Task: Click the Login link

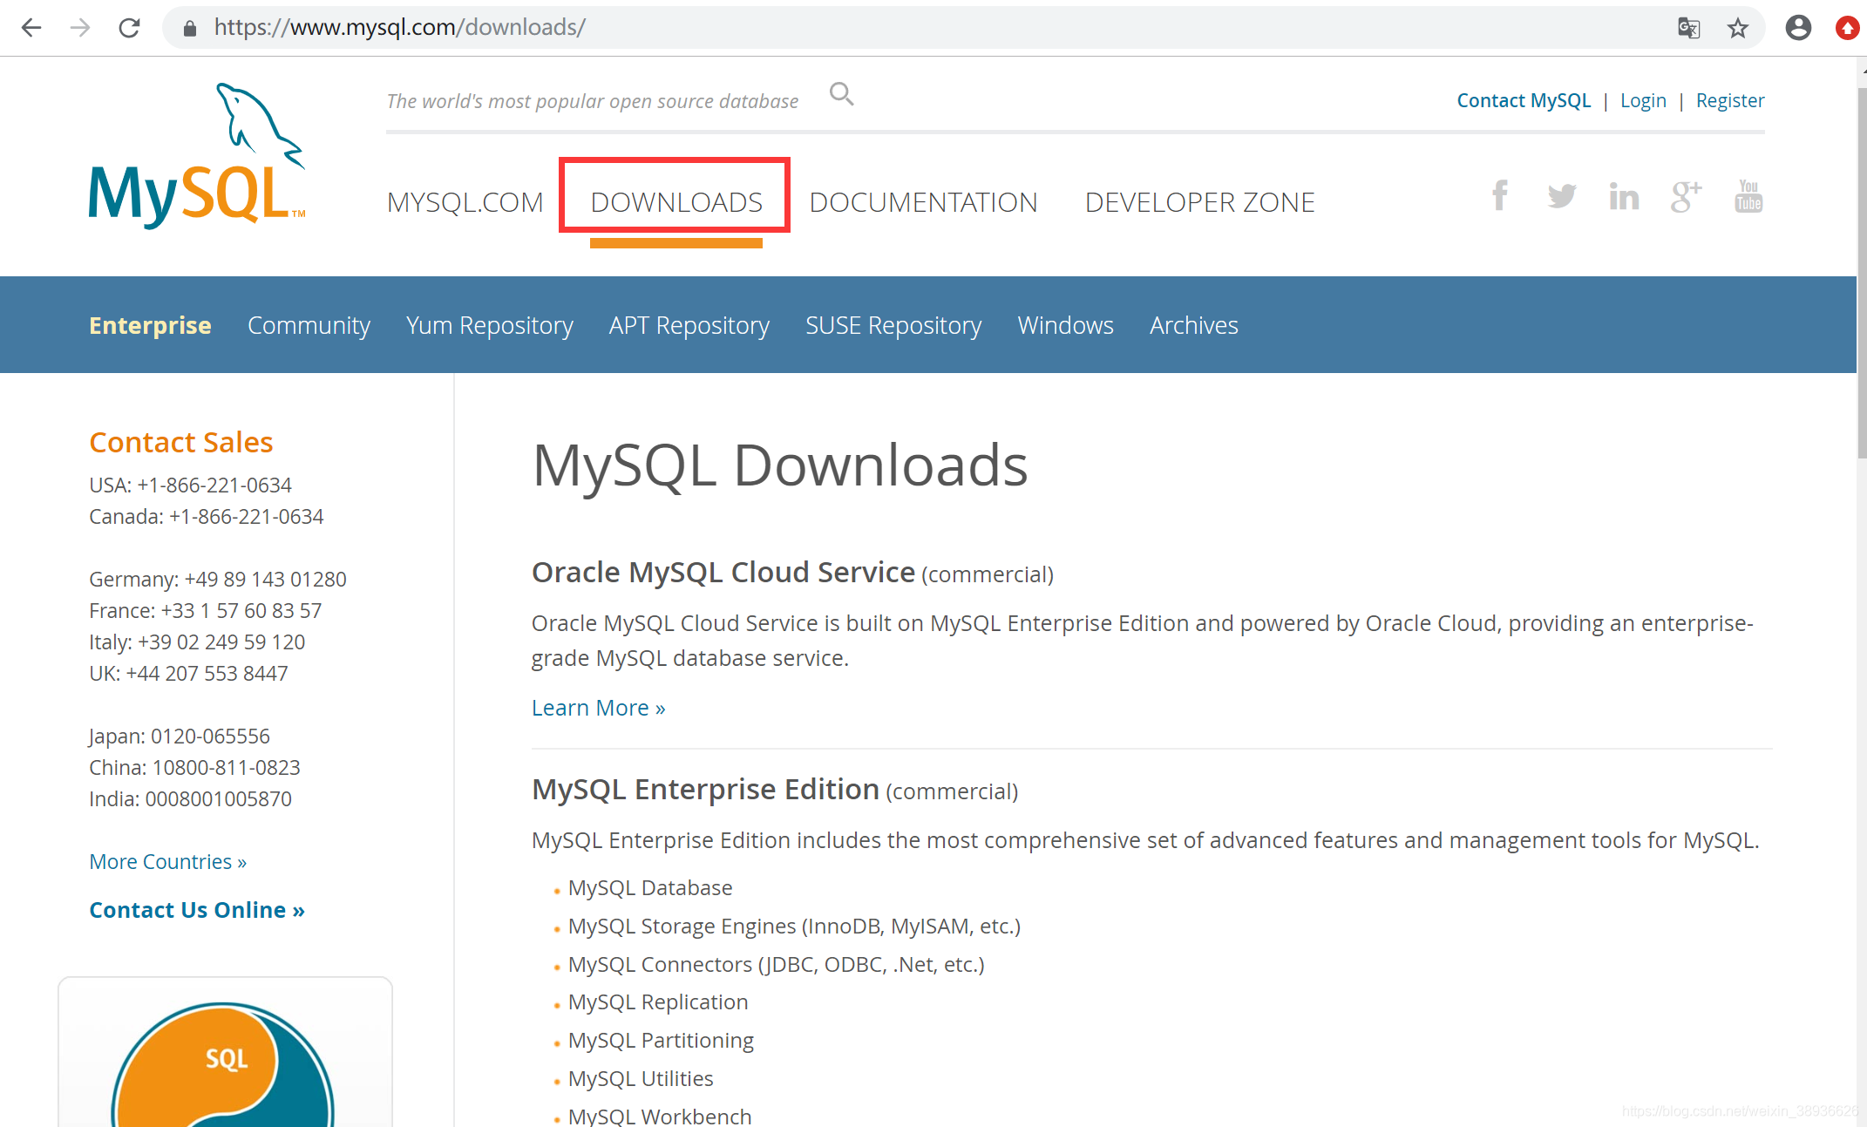Action: point(1643,100)
